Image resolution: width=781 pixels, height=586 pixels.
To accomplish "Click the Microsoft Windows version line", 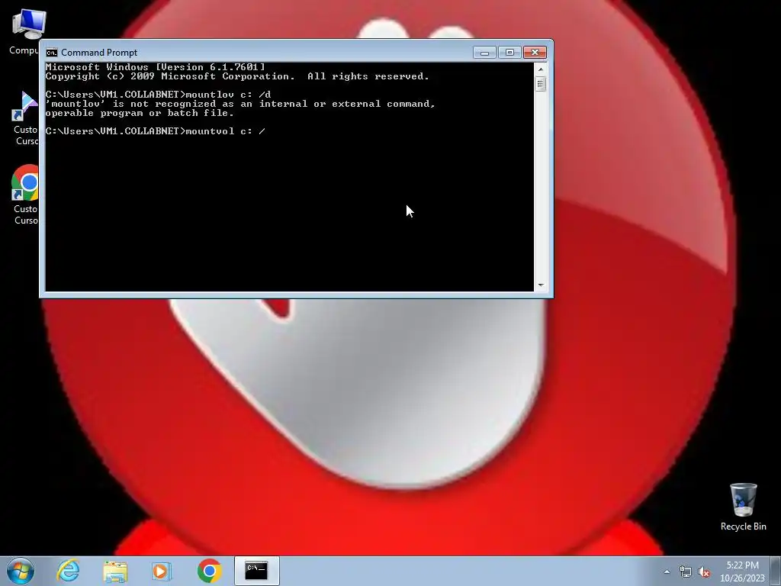I will 156,67.
